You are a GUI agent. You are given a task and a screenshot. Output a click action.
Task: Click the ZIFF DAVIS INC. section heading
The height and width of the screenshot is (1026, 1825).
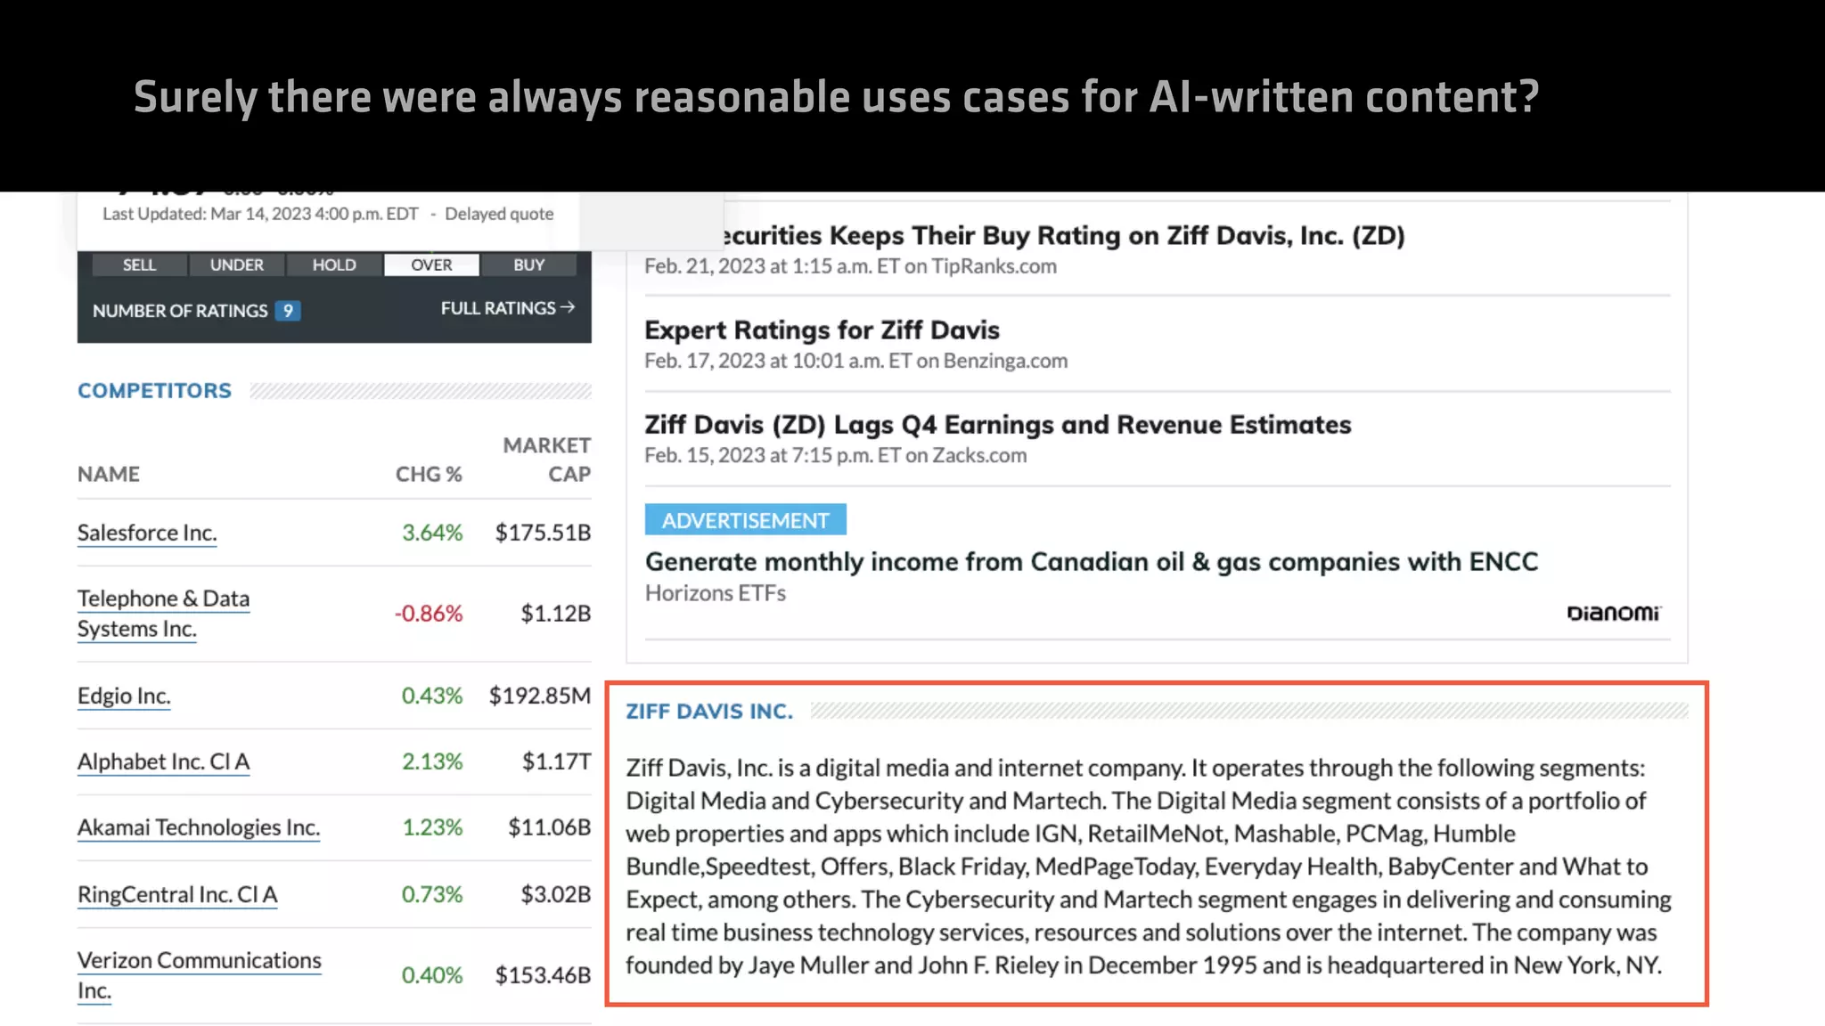[709, 711]
